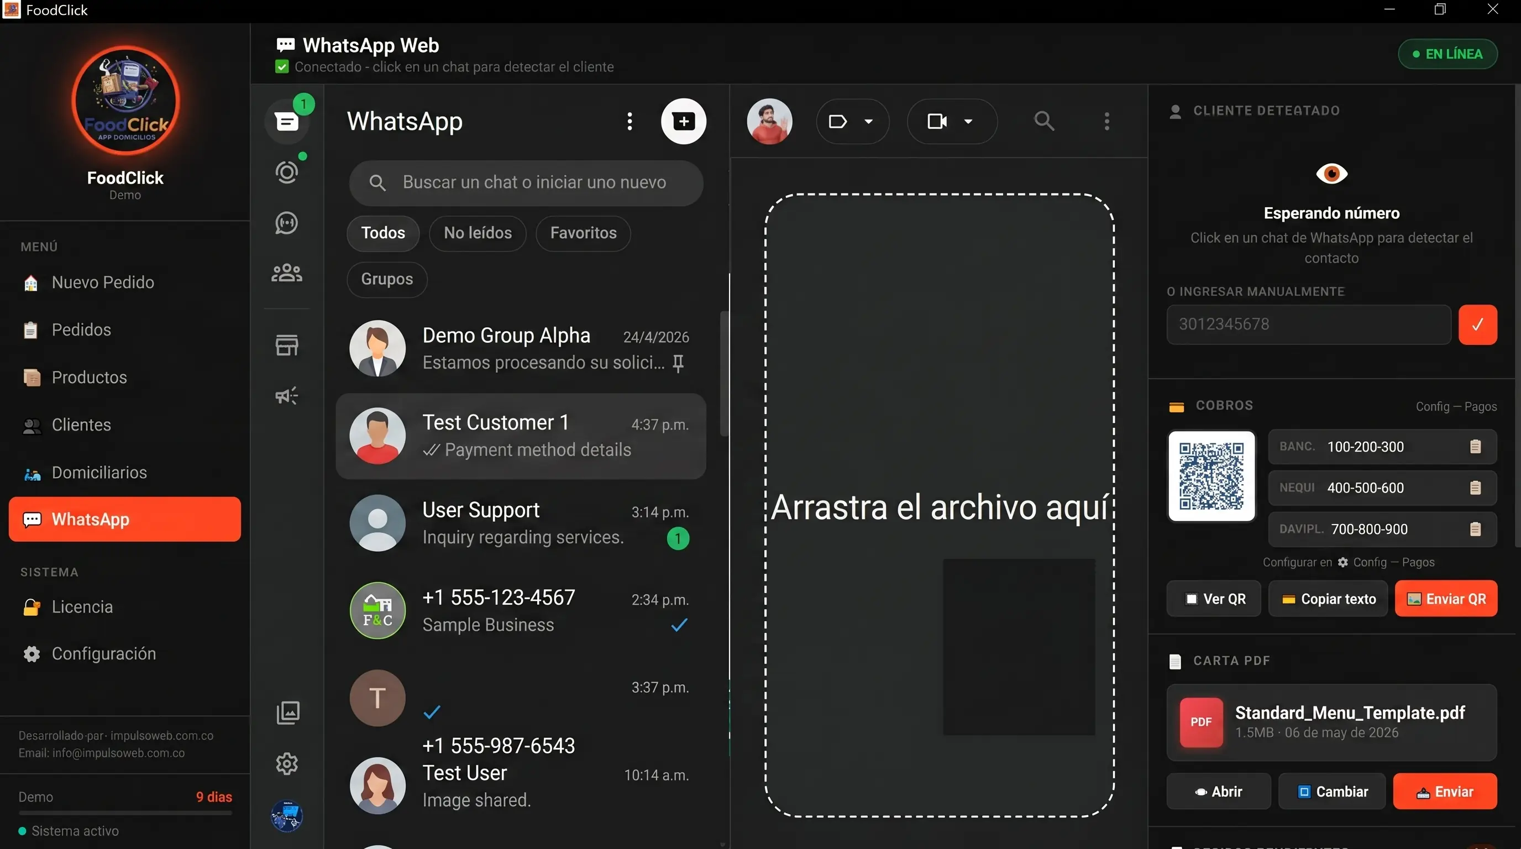
Task: Go to Pedidos in menu
Action: (x=124, y=330)
